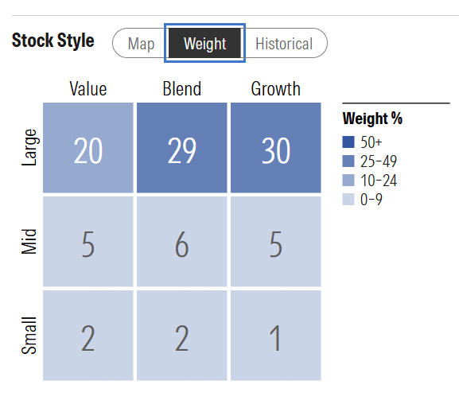Select the Small Value cell showing 2
The height and width of the screenshot is (408, 459).
(x=88, y=336)
